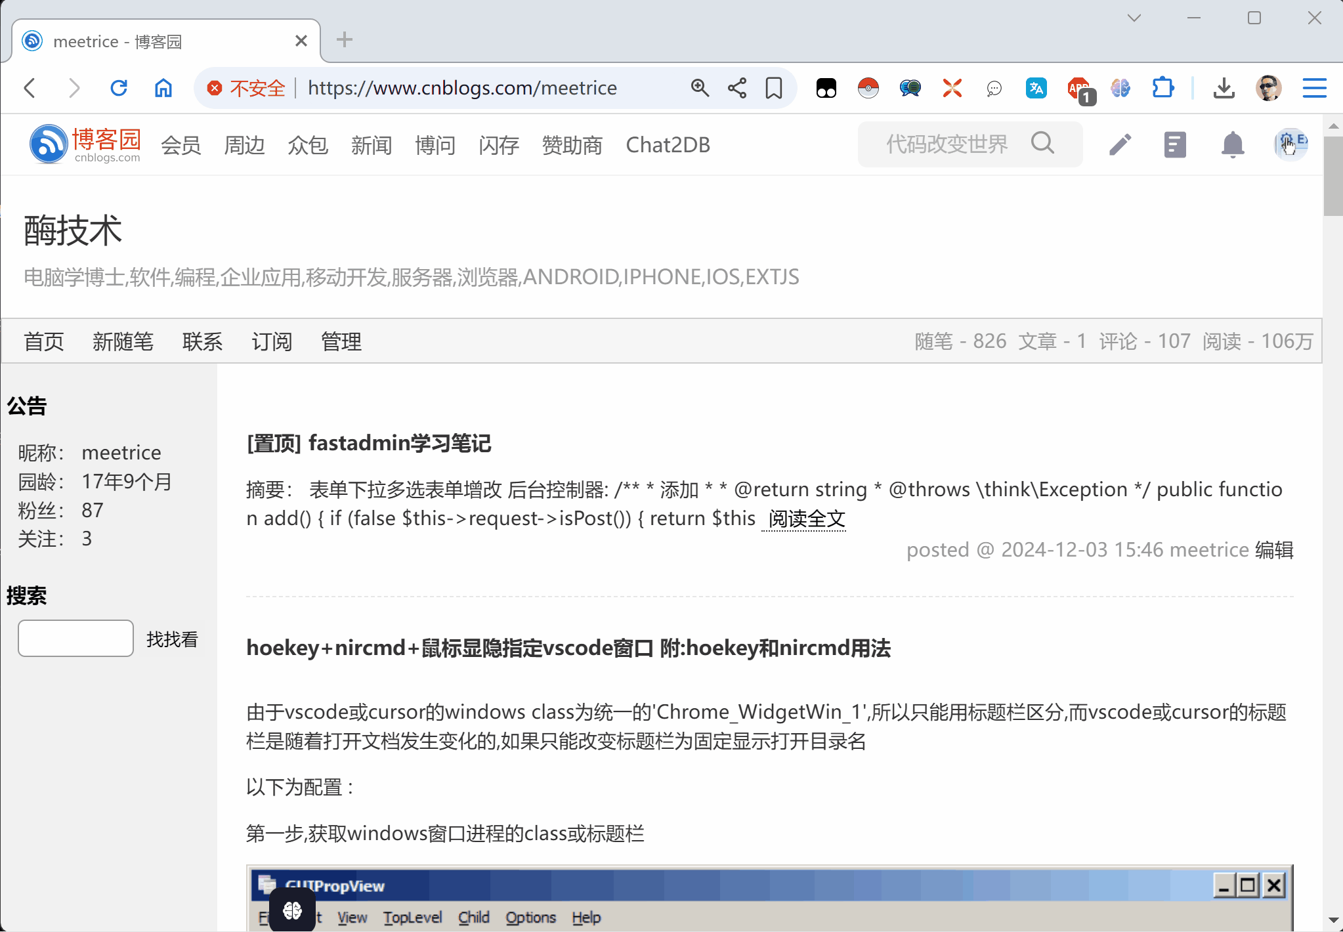Click the share icon in address bar

(x=737, y=88)
